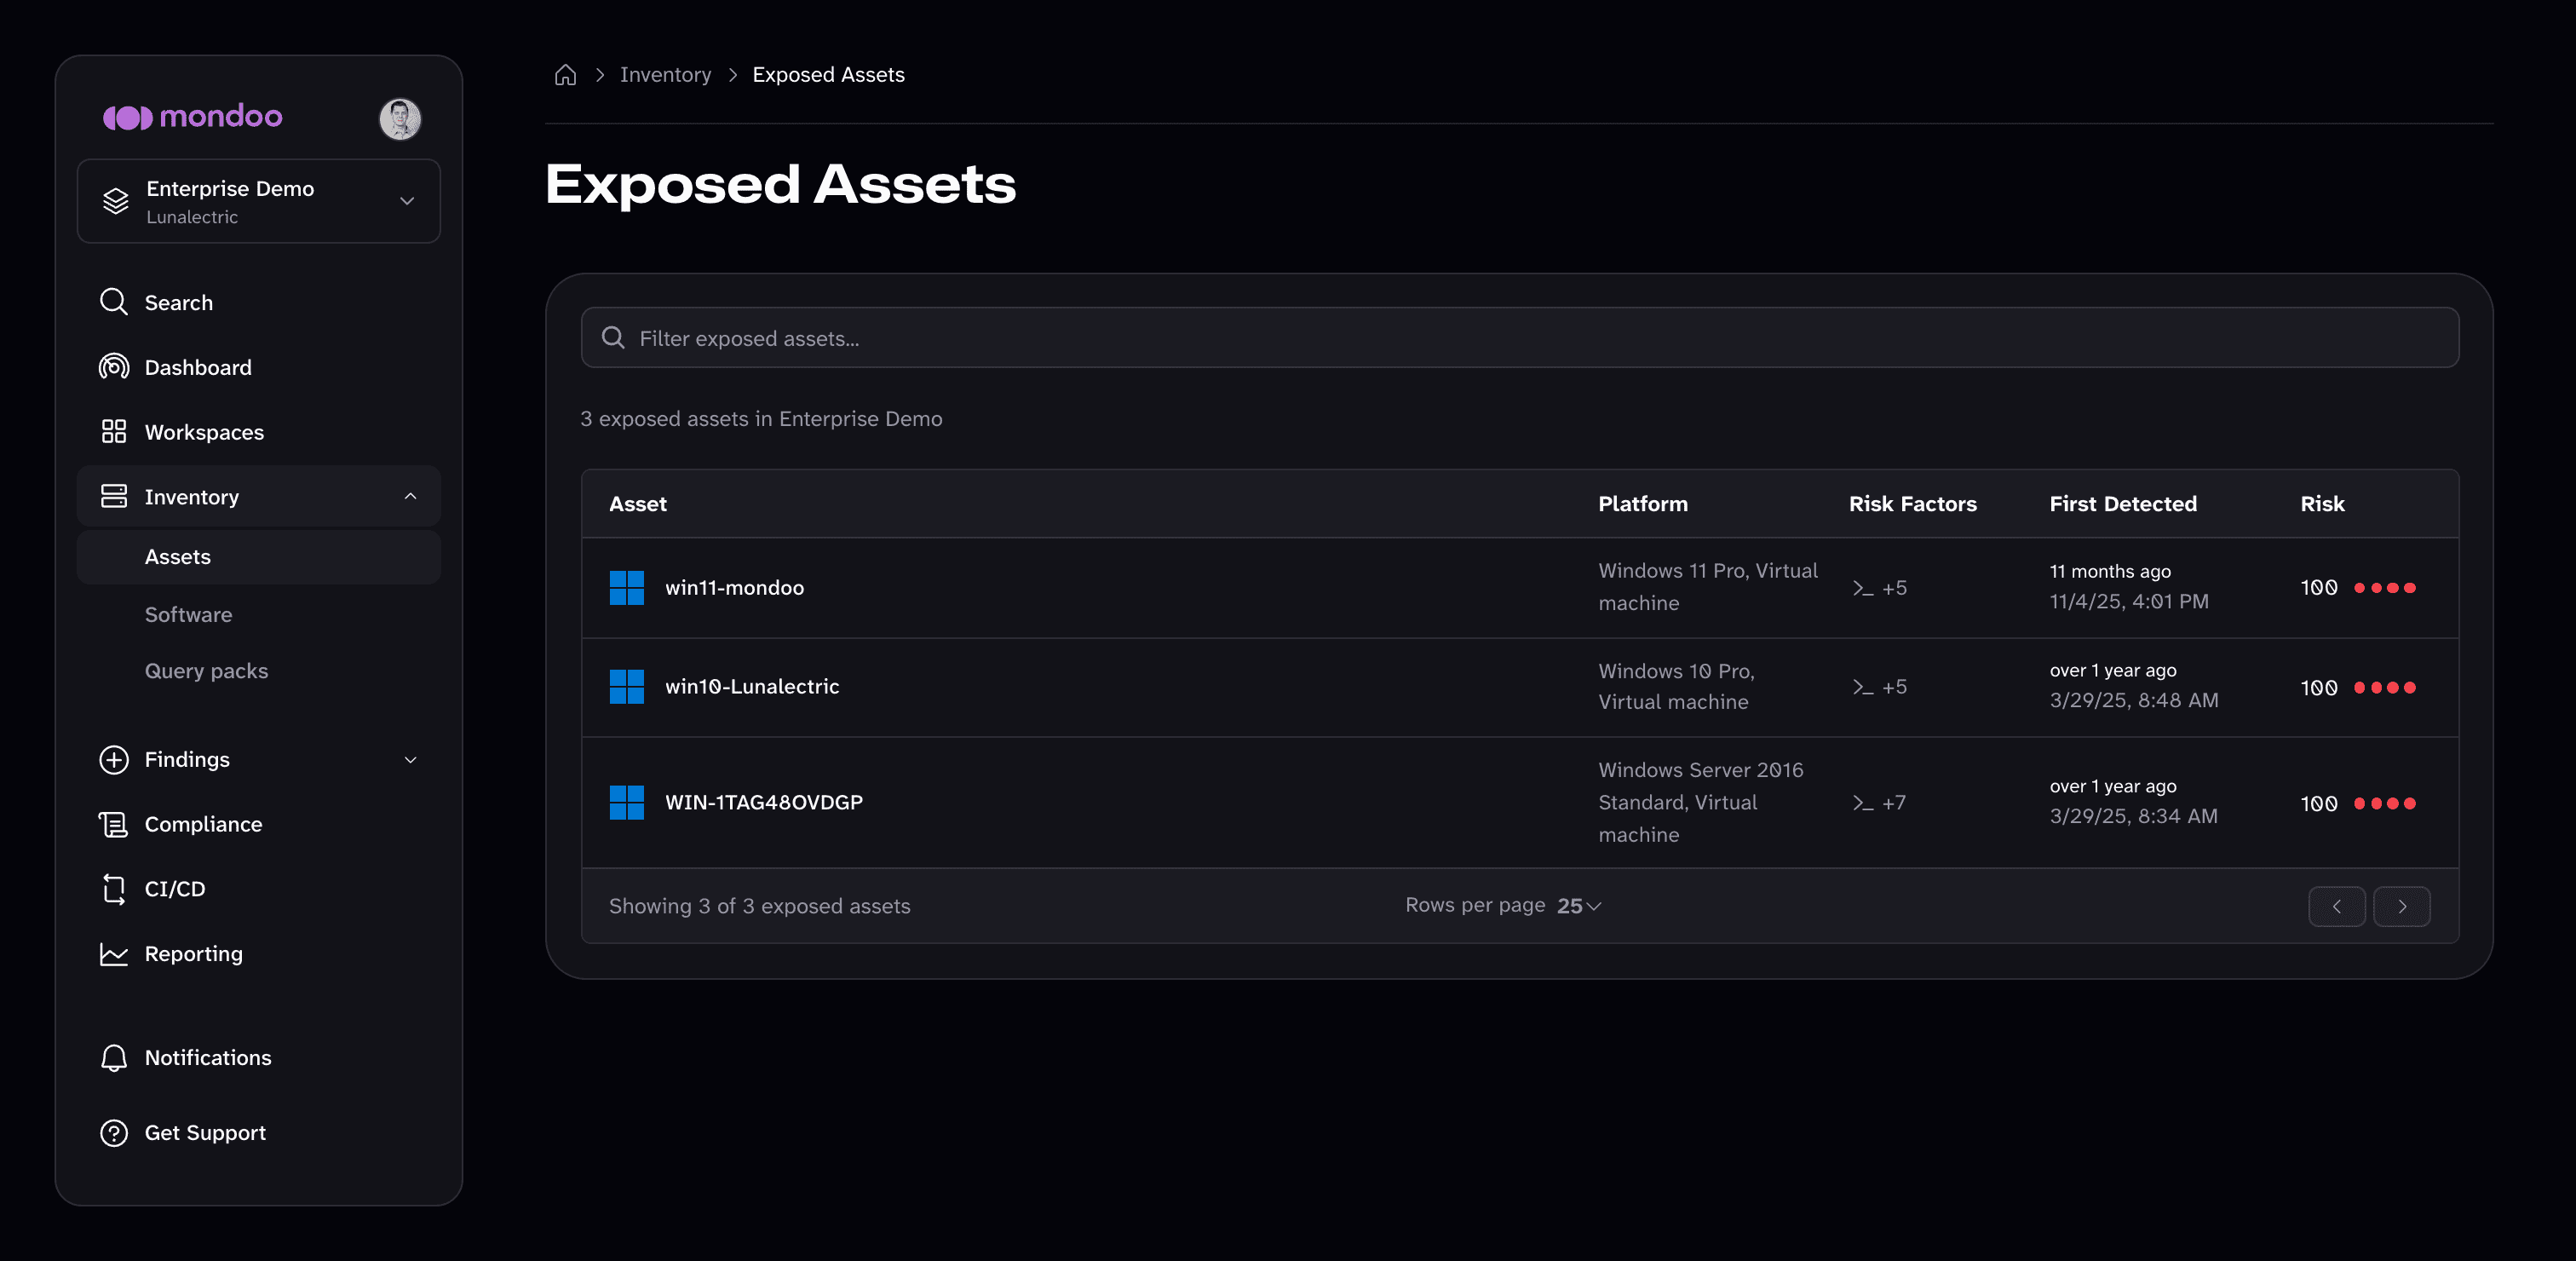Collapse the Inventory section chevron
Screen dimensions: 2576x1261
tap(410, 496)
